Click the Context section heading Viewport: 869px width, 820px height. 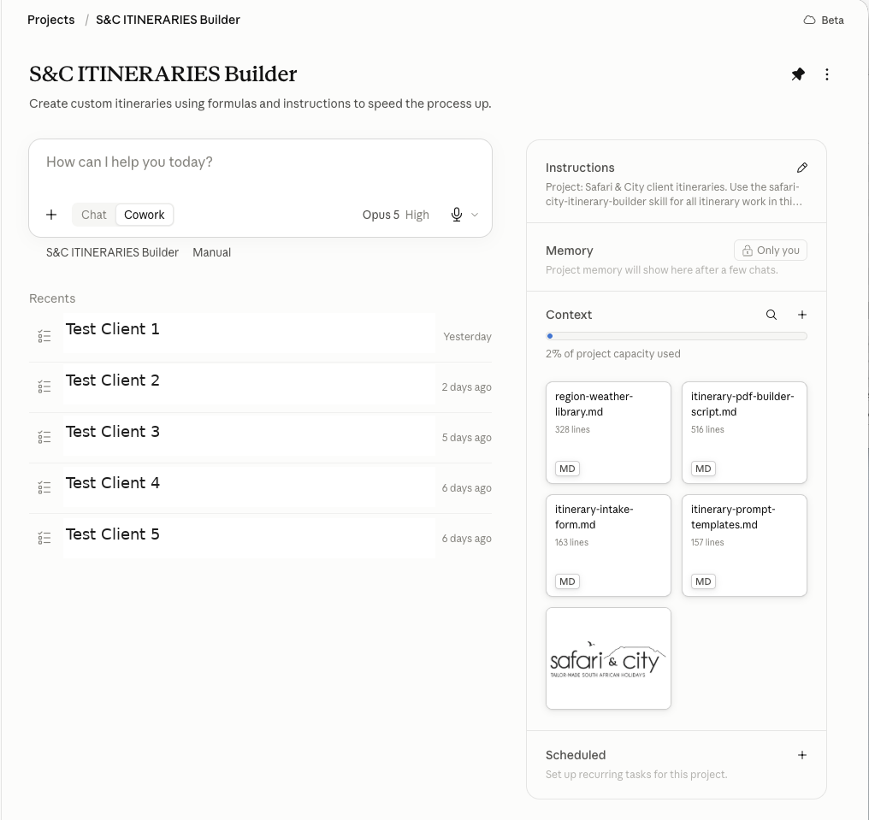click(569, 315)
